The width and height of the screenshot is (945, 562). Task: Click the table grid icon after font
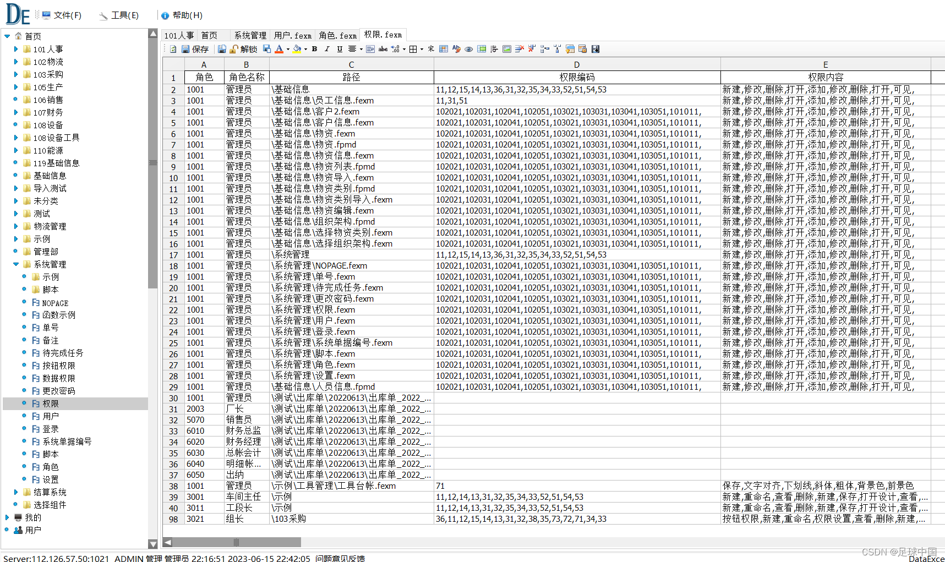pos(444,49)
